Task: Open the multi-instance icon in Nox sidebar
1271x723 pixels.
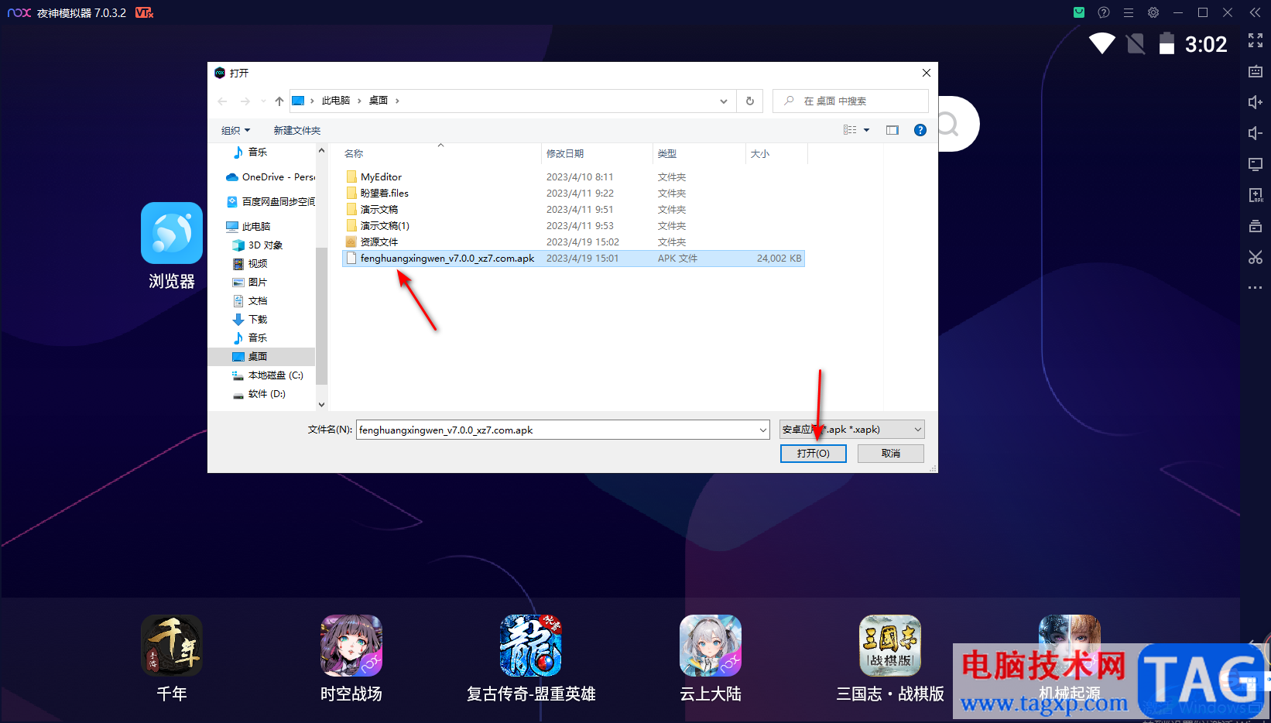Action: (1255, 226)
